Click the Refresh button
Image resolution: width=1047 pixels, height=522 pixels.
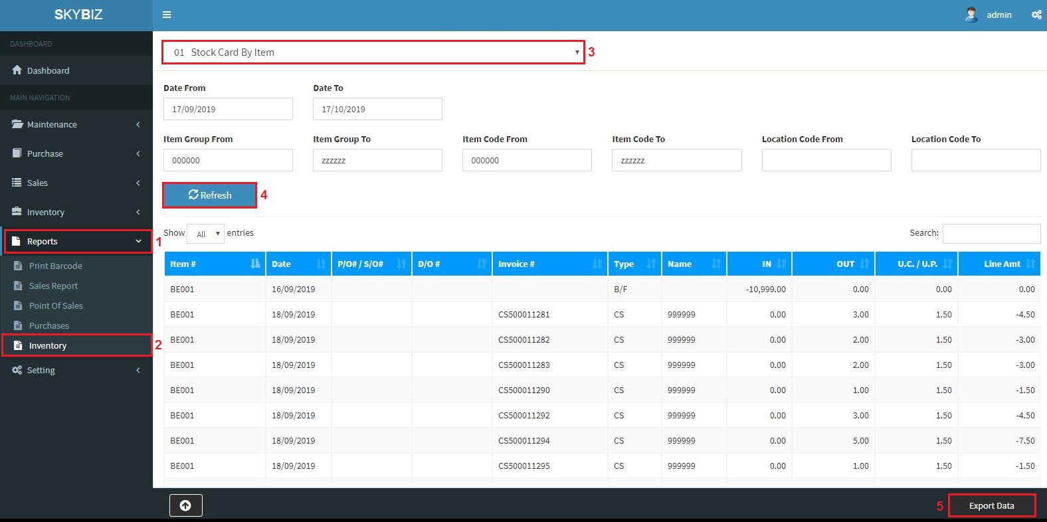point(209,195)
